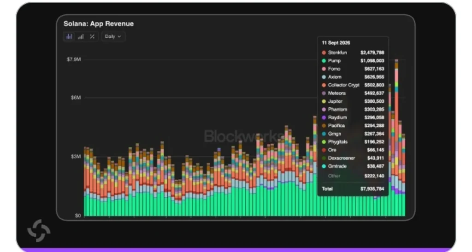Click the $7.9M y-axis label
Viewport: 472px width, 252px height.
74,59
